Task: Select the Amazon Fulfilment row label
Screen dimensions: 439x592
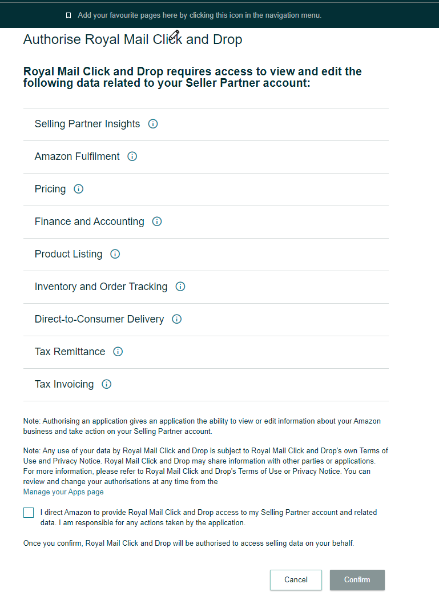Action: [77, 156]
